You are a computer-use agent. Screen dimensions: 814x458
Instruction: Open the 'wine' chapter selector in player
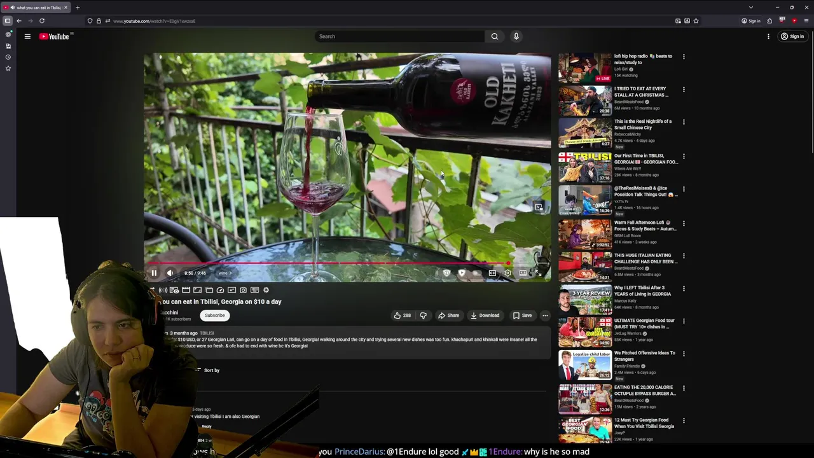tap(225, 273)
